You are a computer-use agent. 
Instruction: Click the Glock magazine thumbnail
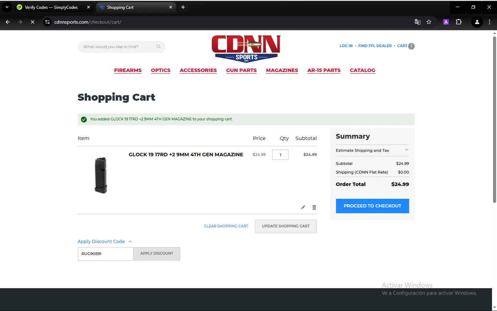tap(101, 175)
